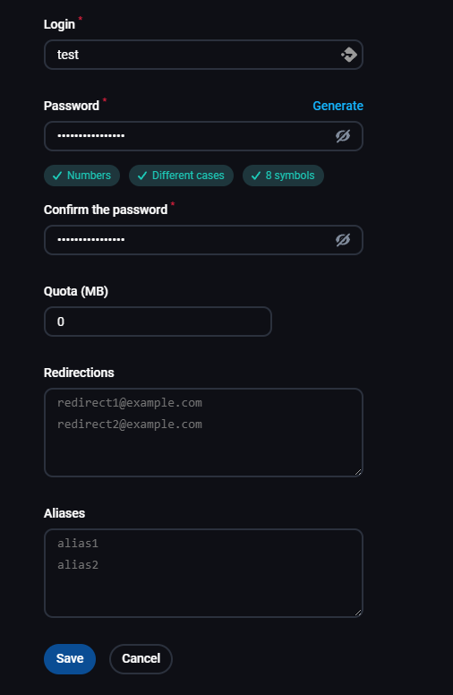Save the mailbox settings
453x695 pixels.
click(70, 658)
